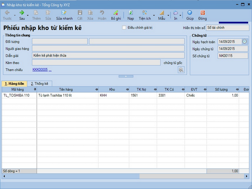Screen dimensions: 252x189
Task: Close form with Đóng icon
Action: pyautogui.click(x=203, y=13)
